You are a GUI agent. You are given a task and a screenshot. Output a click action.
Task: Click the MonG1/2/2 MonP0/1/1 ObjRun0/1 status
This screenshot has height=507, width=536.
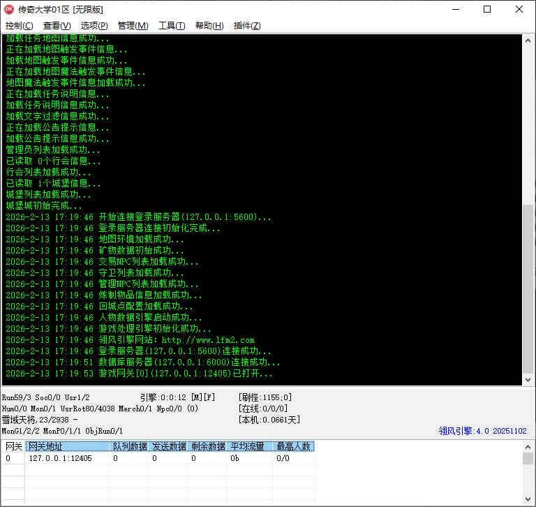[62, 431]
